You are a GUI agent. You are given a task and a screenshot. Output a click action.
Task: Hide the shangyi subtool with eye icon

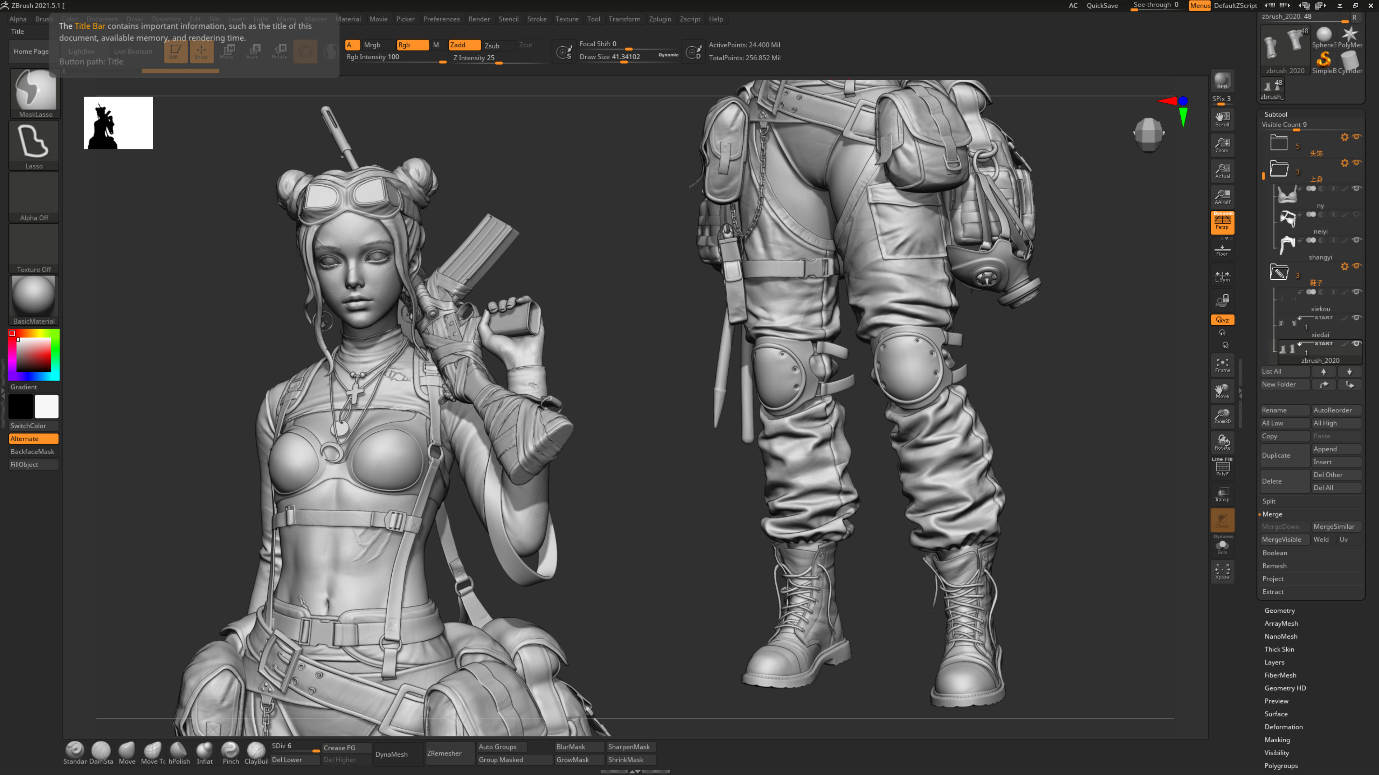1356,240
